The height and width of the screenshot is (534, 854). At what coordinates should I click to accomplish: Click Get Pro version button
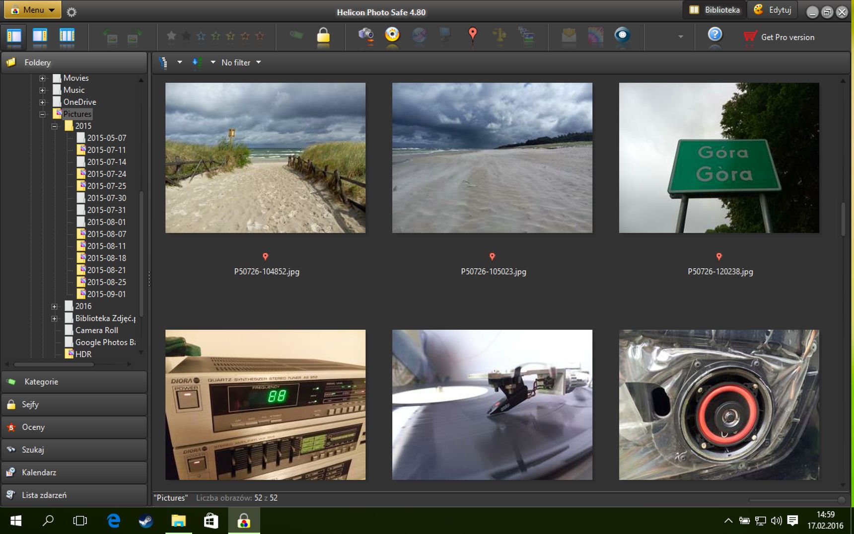[x=779, y=37]
